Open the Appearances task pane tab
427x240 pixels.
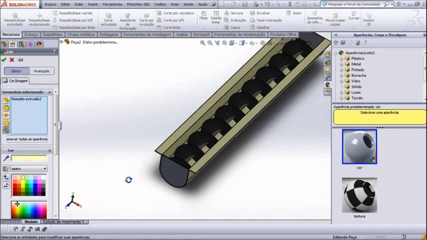(327, 85)
